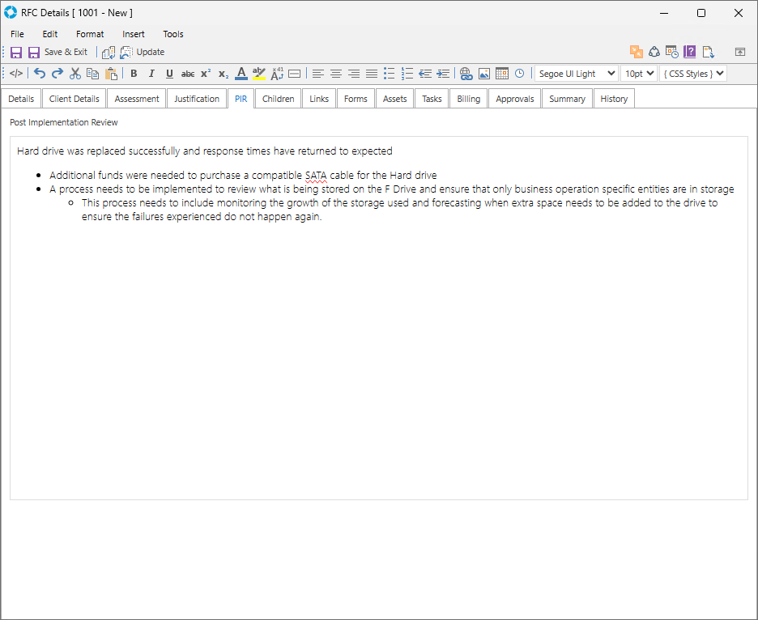Open the 10pt font size dropdown

pos(638,74)
